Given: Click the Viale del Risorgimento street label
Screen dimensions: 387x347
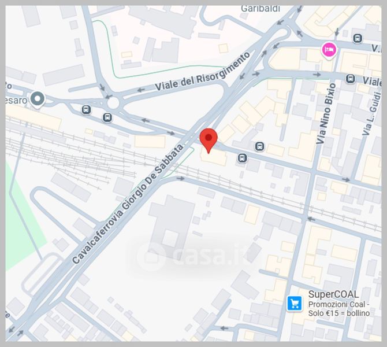Looking at the screenshot, I should coord(202,72).
